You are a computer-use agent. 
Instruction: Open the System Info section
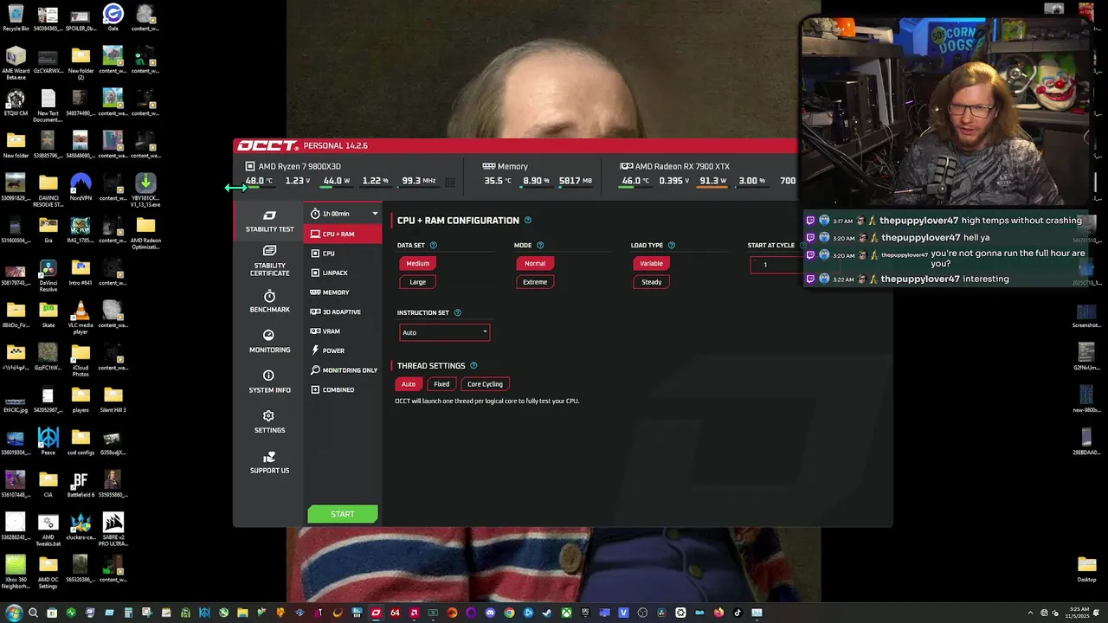269,382
